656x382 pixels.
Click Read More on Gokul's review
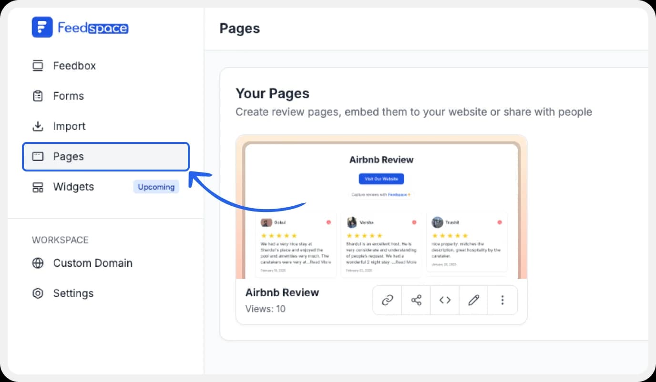(x=320, y=262)
